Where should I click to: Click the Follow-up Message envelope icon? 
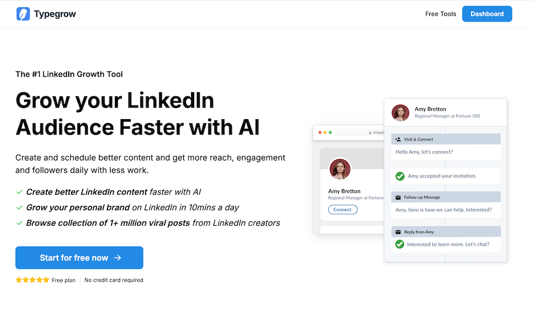pyautogui.click(x=398, y=198)
